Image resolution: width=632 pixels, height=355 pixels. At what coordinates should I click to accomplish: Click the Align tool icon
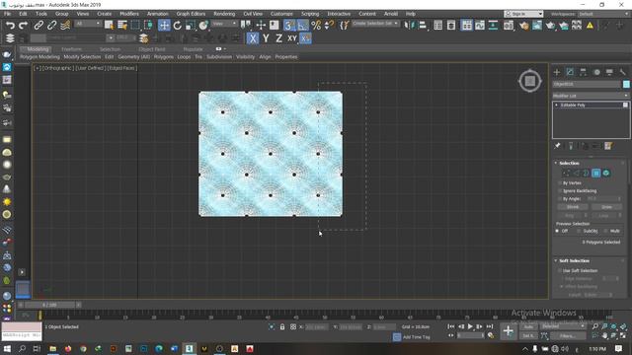pyautogui.click(x=422, y=26)
